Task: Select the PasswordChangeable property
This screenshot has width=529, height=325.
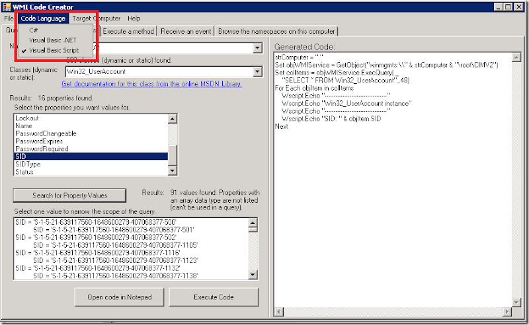Action: (91, 133)
